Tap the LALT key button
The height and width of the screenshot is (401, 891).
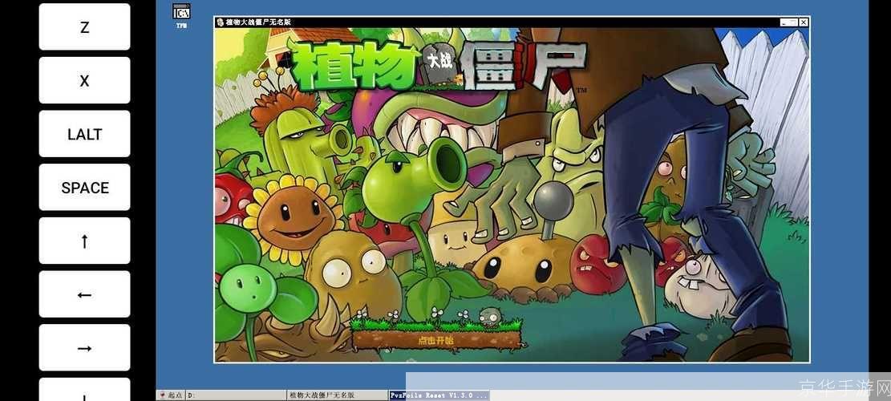[84, 133]
